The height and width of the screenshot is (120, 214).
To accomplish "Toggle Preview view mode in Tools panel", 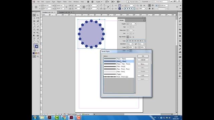I will click(x=38, y=56).
